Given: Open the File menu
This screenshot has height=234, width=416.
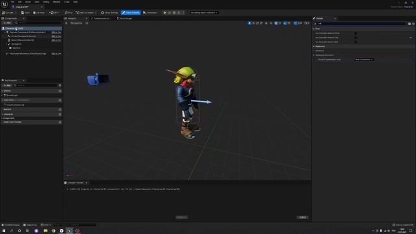Looking at the screenshot, I should pyautogui.click(x=12, y=2).
